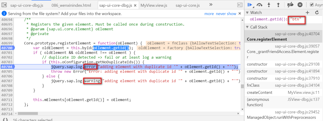Switch to the MyView.view.js tab

pos(154,5)
